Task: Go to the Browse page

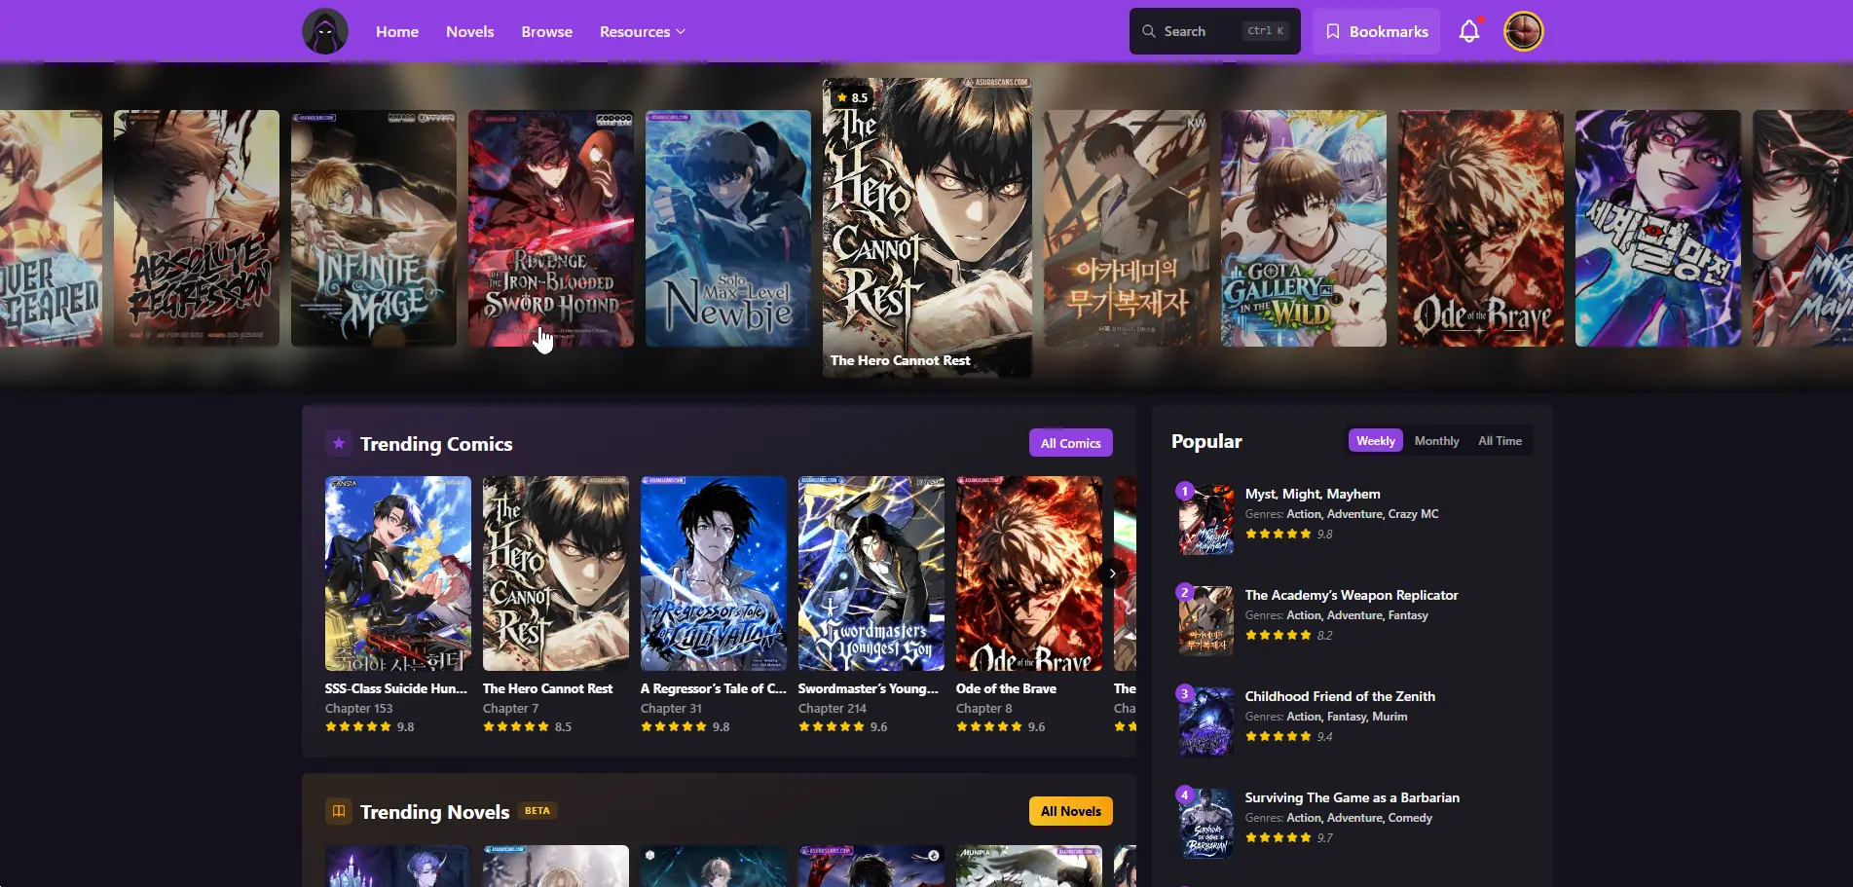Action: [x=546, y=31]
